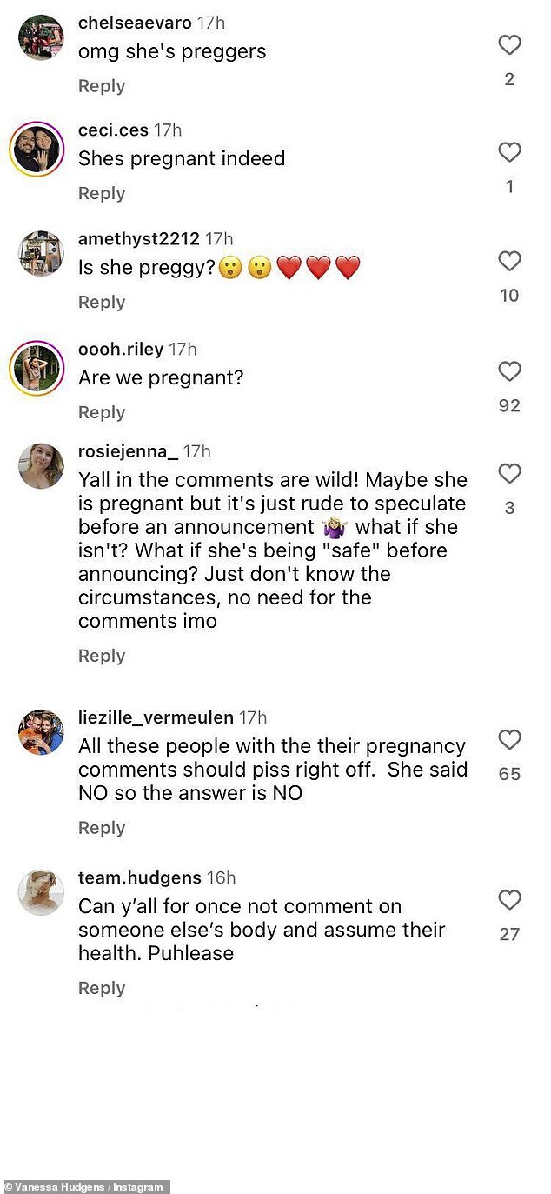Screen dimensions: 551x1194
Task: Open chelseaevaro's profile picture
Action: pos(41,37)
